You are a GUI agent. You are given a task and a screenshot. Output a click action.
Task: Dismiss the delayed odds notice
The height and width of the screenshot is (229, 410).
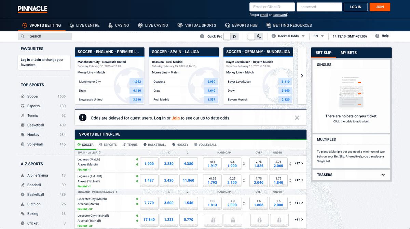click(297, 118)
